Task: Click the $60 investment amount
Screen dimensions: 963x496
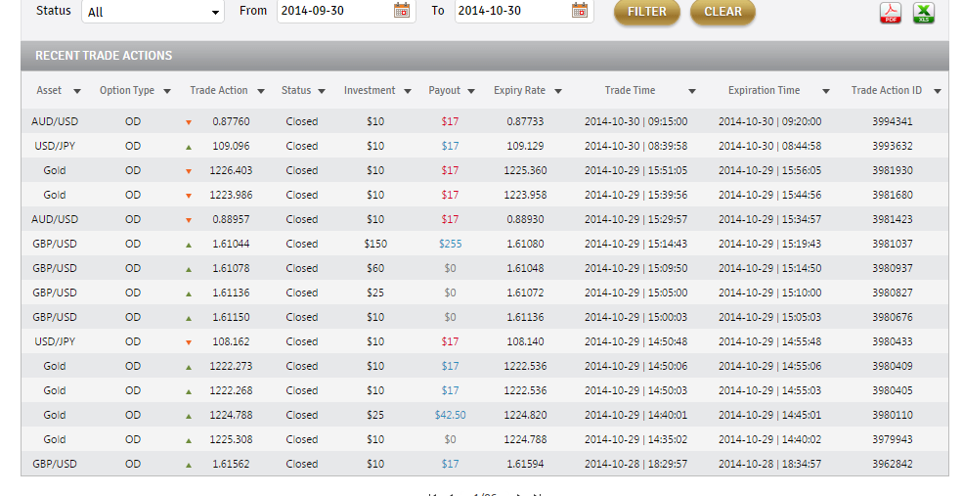Action: (x=375, y=268)
